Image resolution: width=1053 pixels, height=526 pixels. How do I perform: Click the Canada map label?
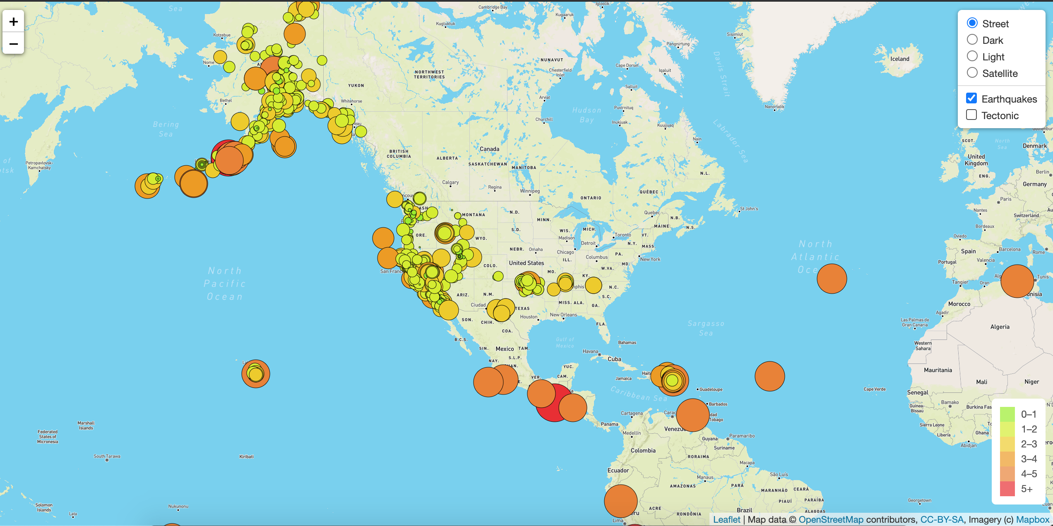tap(490, 149)
